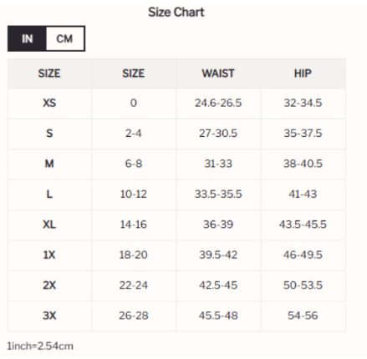Select the 3X size row label
367x359 pixels.
[49, 316]
